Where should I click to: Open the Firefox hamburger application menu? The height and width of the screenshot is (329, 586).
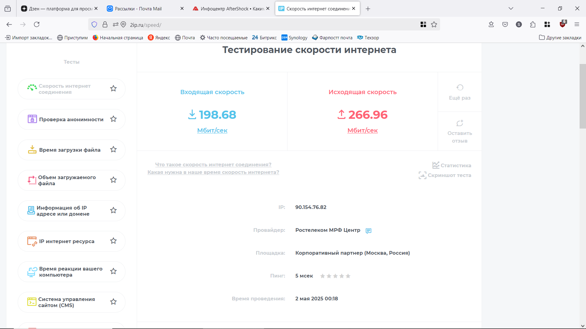tap(577, 25)
